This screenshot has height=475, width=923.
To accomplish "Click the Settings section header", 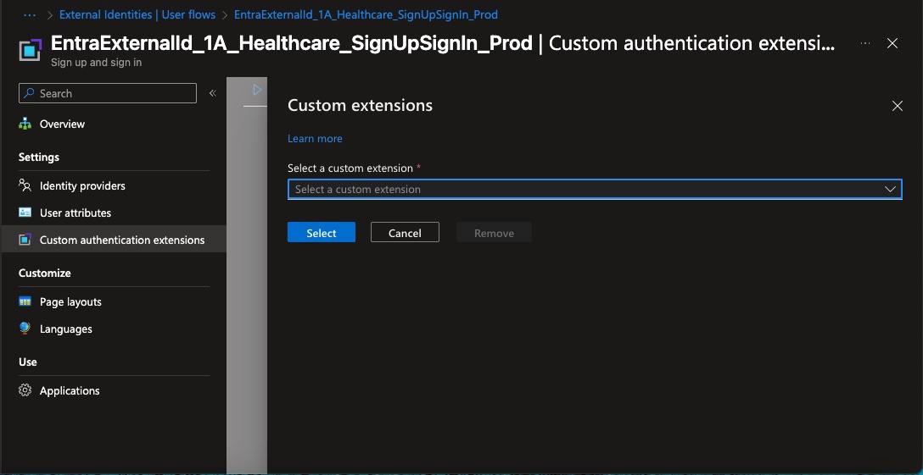I will click(x=39, y=157).
